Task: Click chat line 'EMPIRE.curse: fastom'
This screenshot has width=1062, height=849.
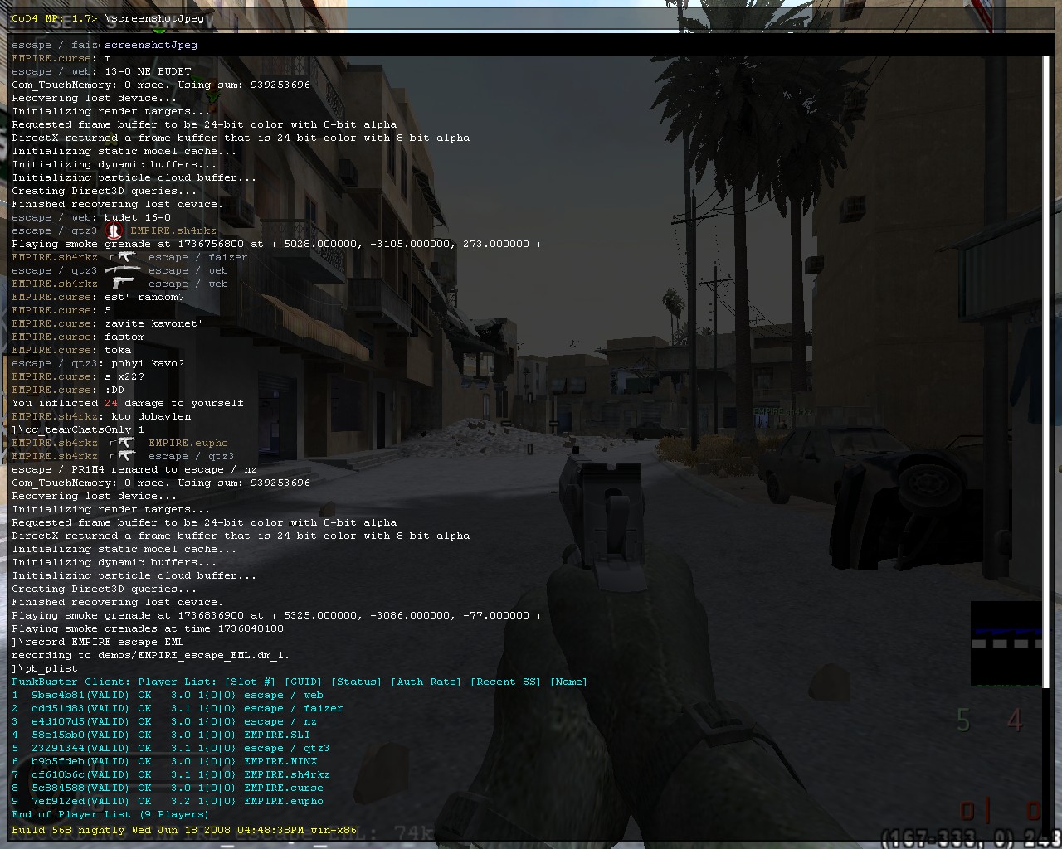Action: [78, 337]
